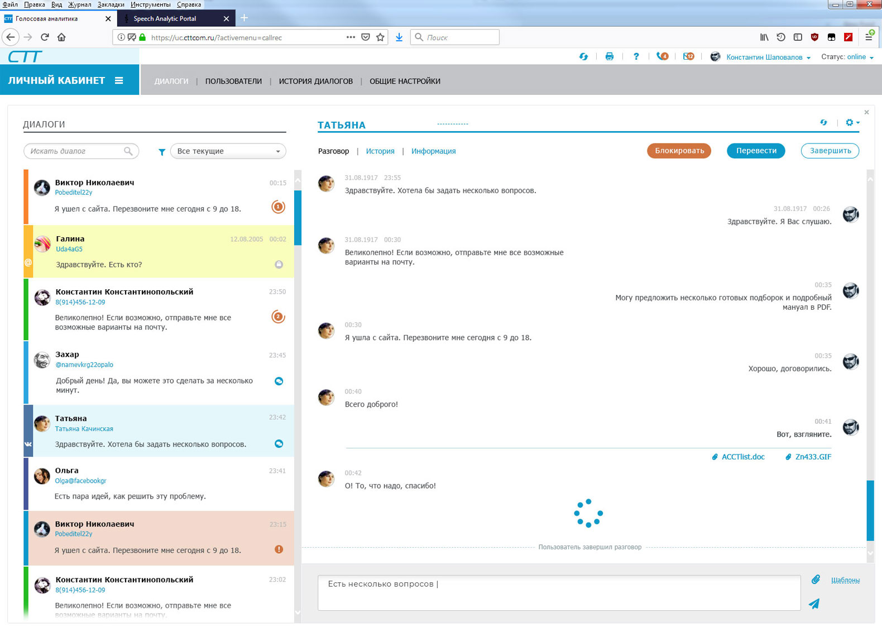
Task: Click orange alert icon on Виктор Николаевич 23:15 dialog
Action: point(279,549)
